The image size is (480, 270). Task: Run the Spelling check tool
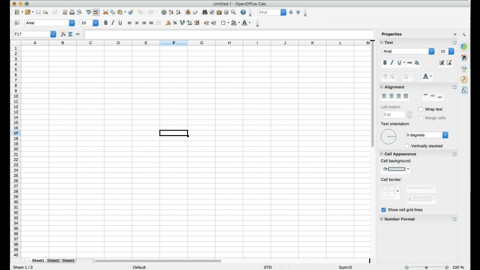[88, 12]
